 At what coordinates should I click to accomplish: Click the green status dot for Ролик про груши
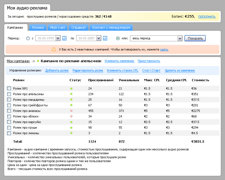point(71,128)
